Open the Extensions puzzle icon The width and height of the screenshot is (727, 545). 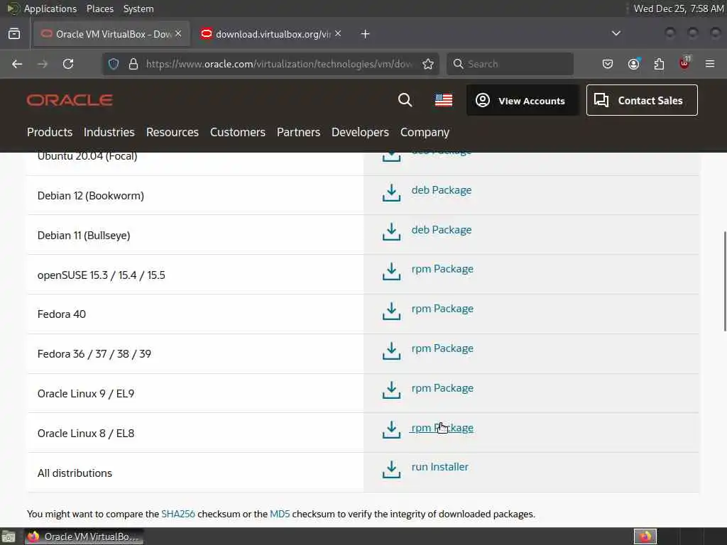pyautogui.click(x=659, y=64)
